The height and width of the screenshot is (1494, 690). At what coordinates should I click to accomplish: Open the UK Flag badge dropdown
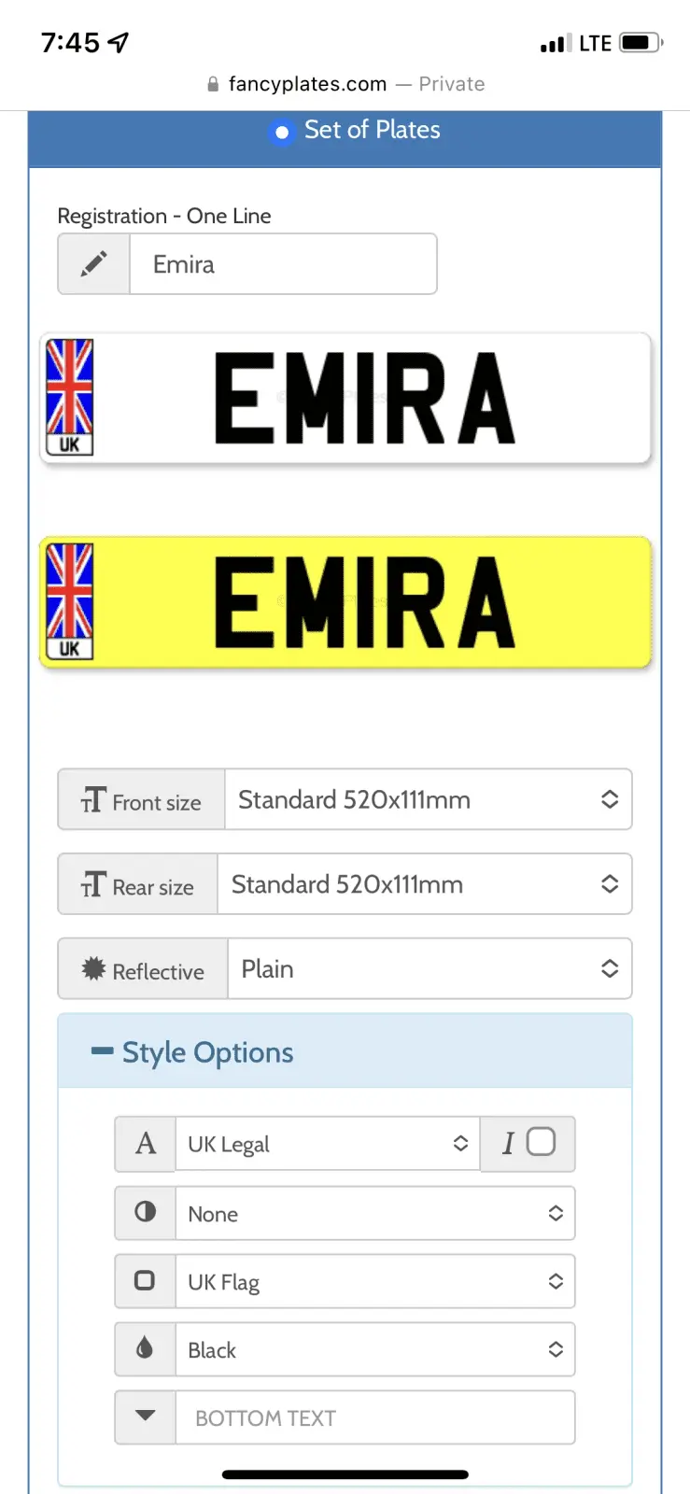[374, 1282]
